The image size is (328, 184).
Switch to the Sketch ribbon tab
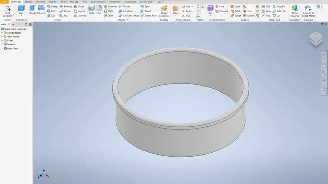(x=28, y=2)
